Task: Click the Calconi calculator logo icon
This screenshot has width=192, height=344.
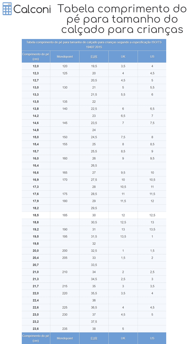Action: (7, 9)
